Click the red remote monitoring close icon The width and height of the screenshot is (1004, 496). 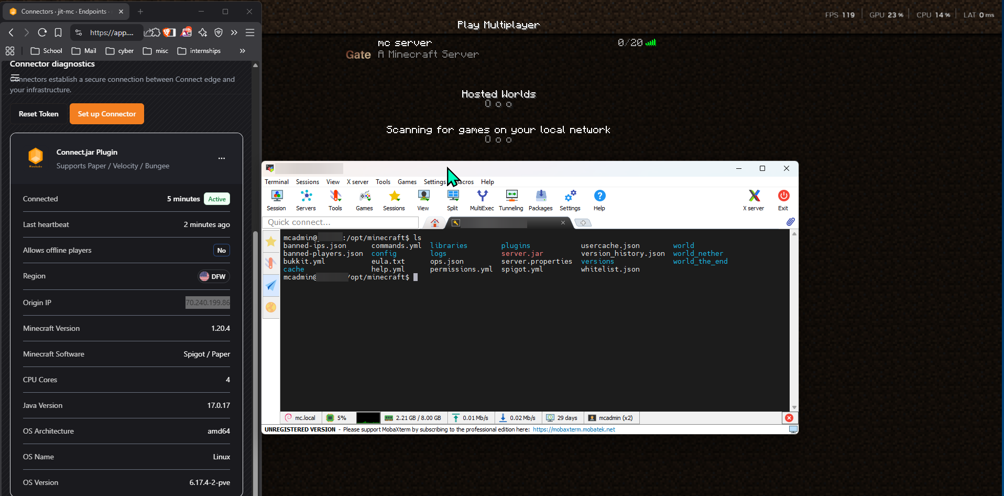tap(789, 418)
